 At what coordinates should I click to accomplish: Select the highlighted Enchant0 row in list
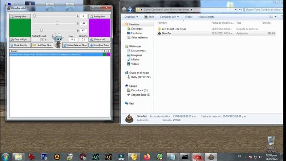coord(59,55)
